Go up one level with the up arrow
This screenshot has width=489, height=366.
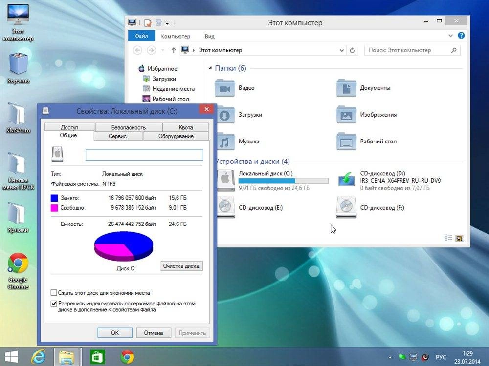[x=174, y=50]
